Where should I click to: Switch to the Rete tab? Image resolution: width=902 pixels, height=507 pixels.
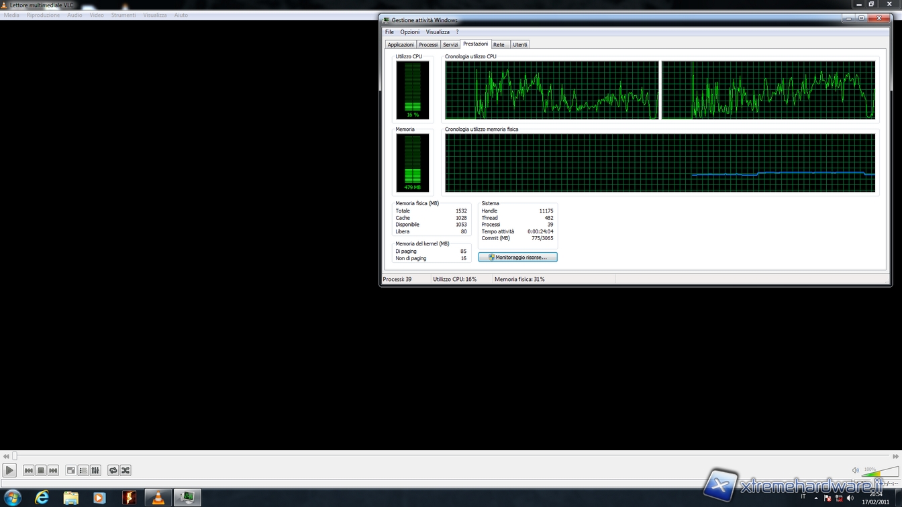click(499, 45)
